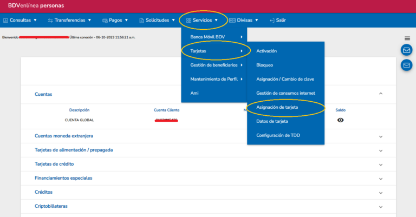
Task: Click Cuentas moneda extranjera title
Action: click(x=64, y=136)
